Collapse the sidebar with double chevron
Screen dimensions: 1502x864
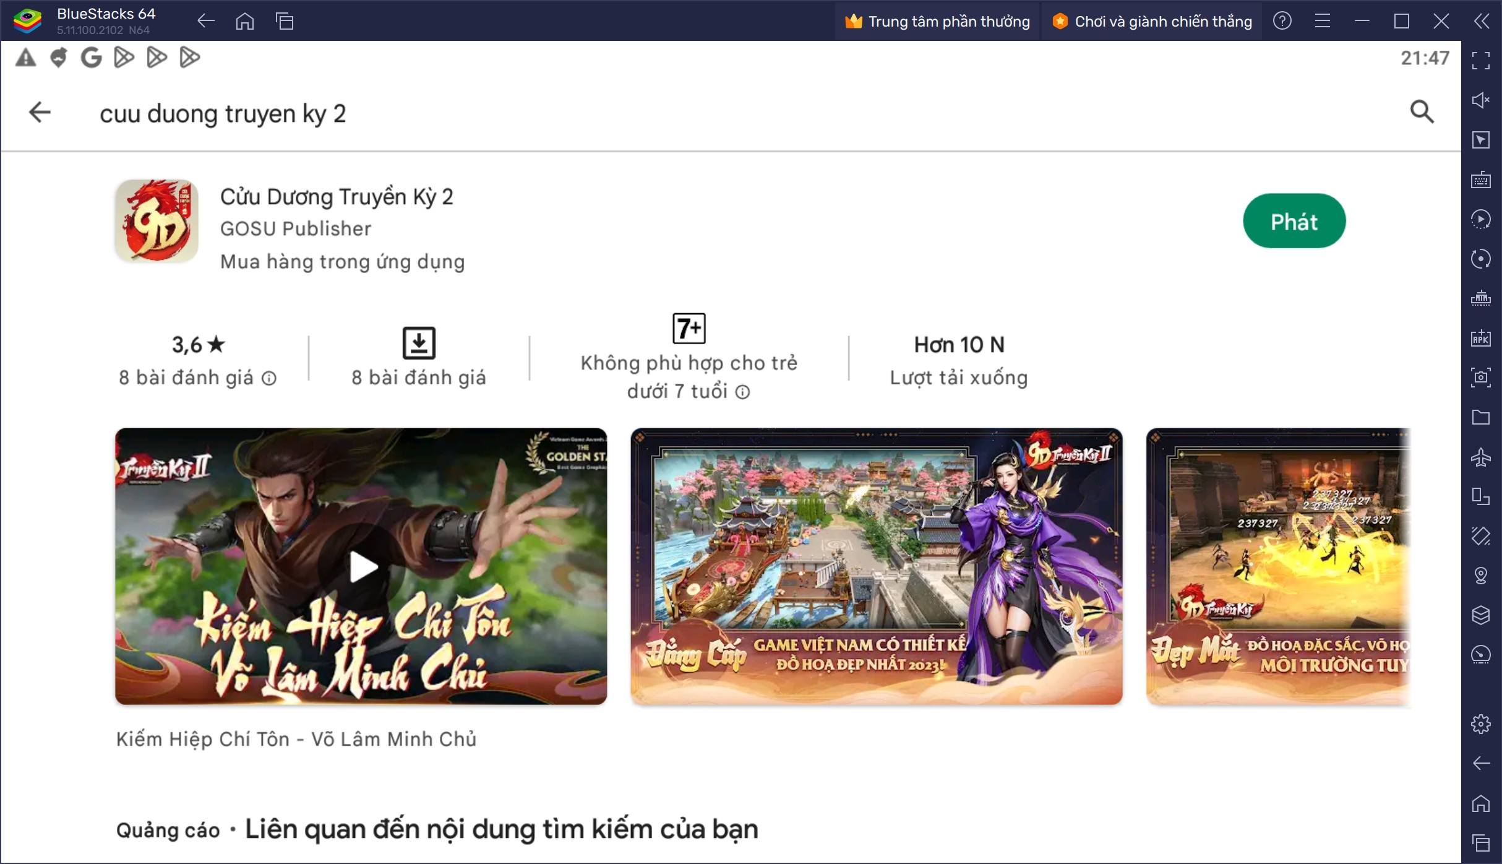click(1481, 21)
